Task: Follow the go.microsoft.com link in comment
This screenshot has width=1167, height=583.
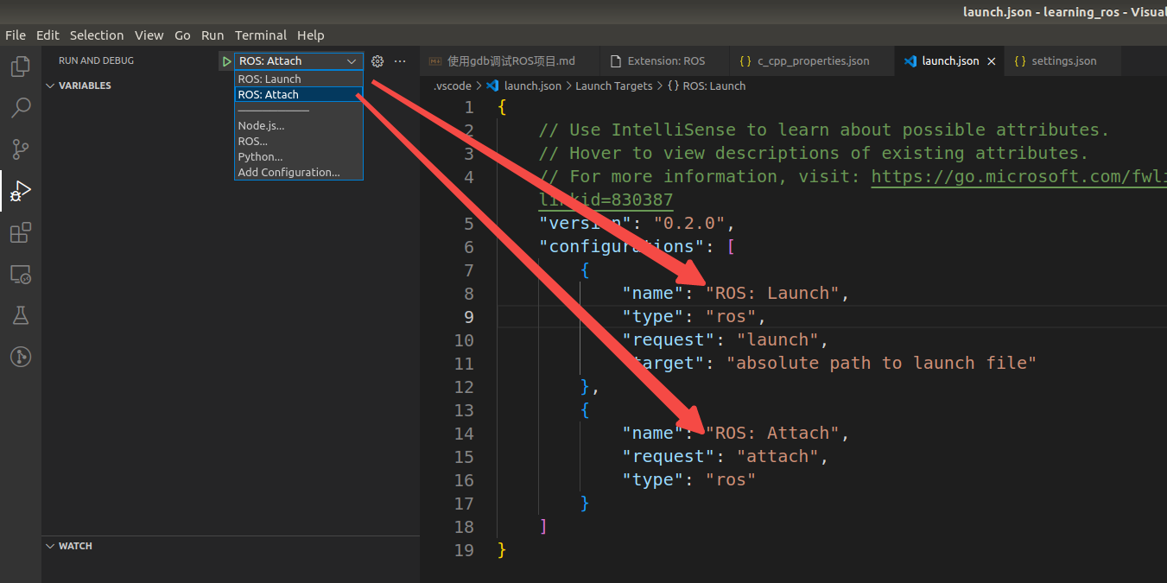Action: click(x=1018, y=176)
